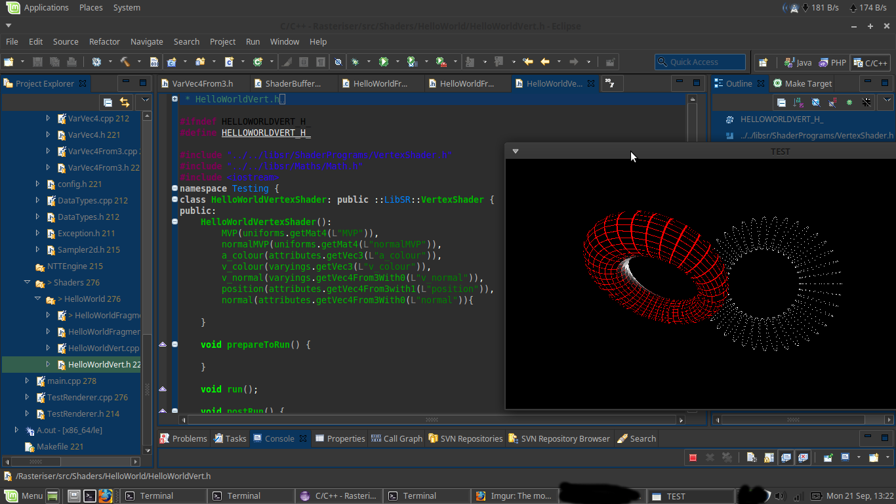Click the New C source folder icon
This screenshot has height=504, width=896.
click(200, 62)
